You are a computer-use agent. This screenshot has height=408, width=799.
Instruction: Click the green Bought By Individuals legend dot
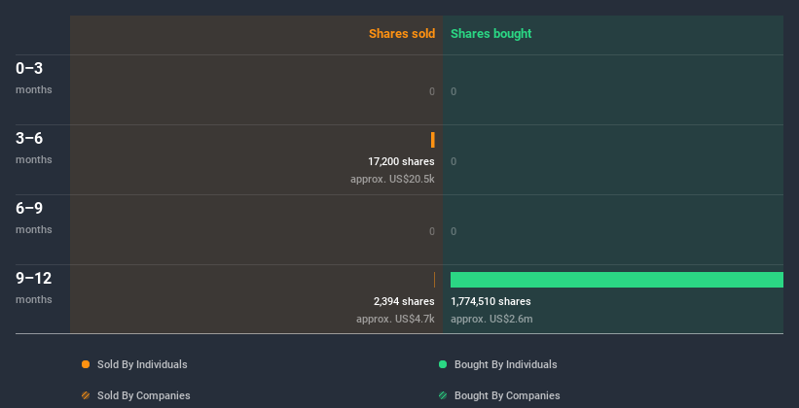click(x=443, y=364)
